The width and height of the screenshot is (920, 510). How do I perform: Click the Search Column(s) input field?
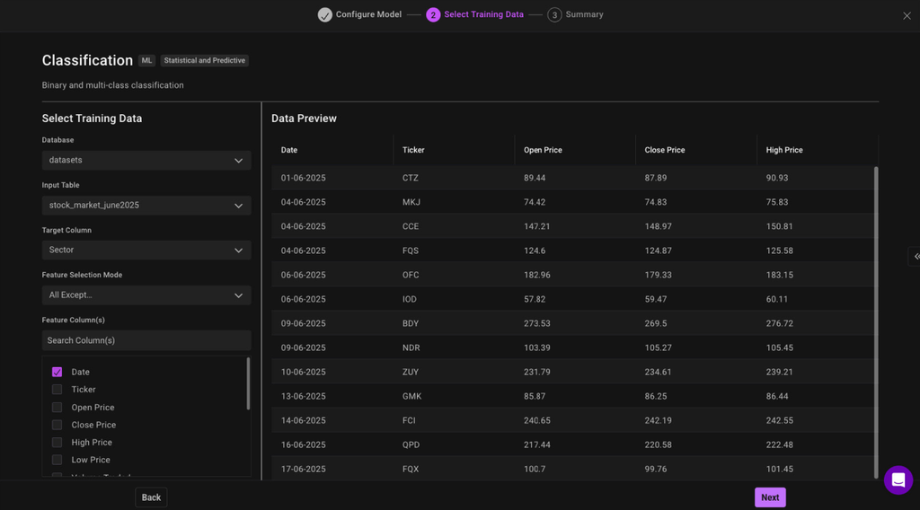(x=146, y=340)
